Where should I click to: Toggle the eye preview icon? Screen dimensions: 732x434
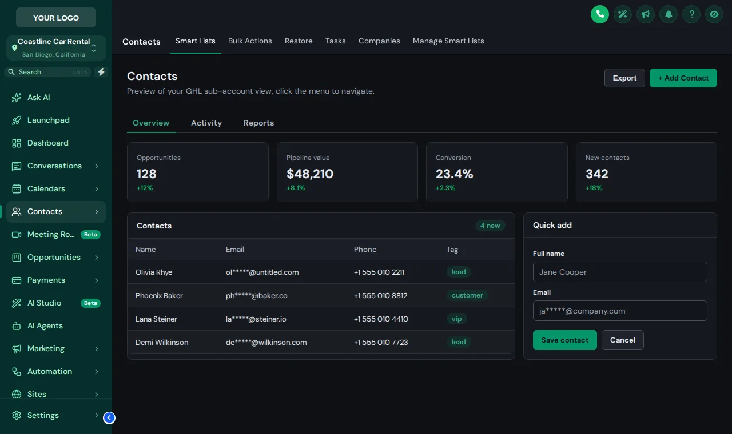tap(714, 14)
